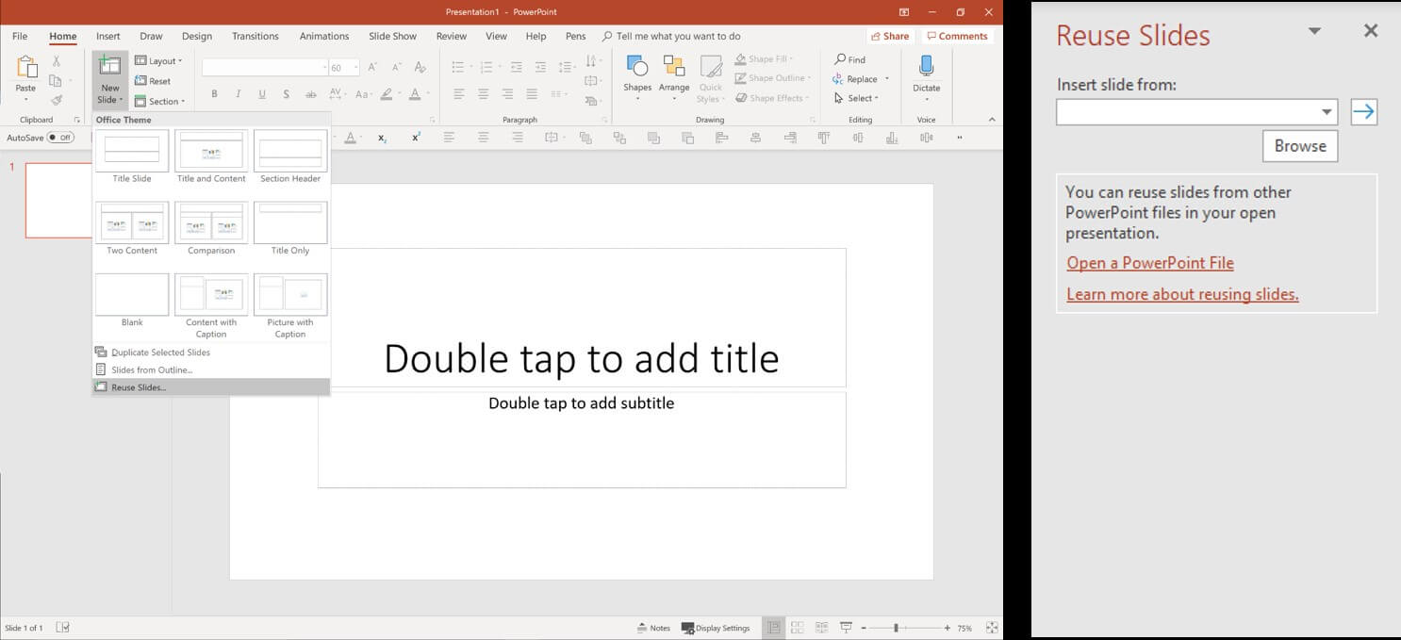The height and width of the screenshot is (640, 1401).
Task: Click the zoom slider handle
Action: point(896,628)
